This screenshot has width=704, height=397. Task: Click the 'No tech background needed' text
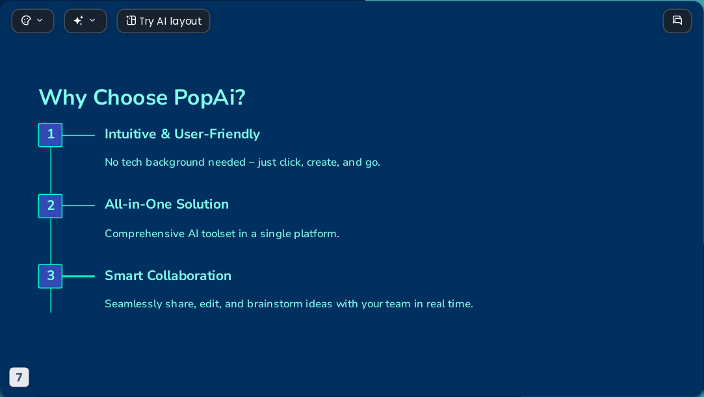pyautogui.click(x=242, y=162)
